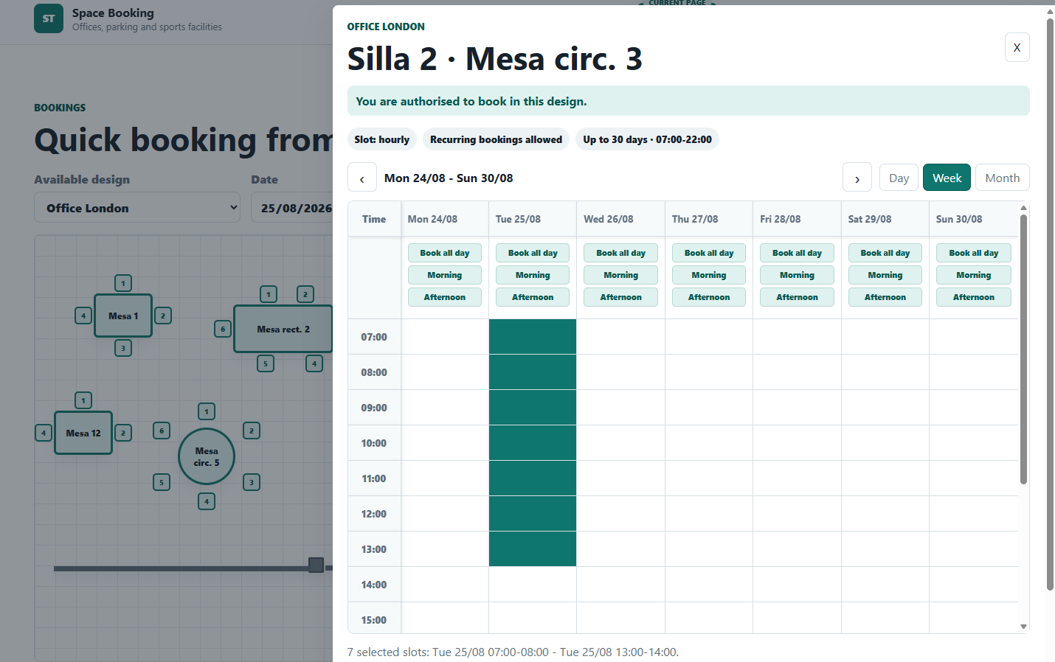The image size is (1055, 662).
Task: Book all day for Fri 28/08
Action: pos(797,253)
